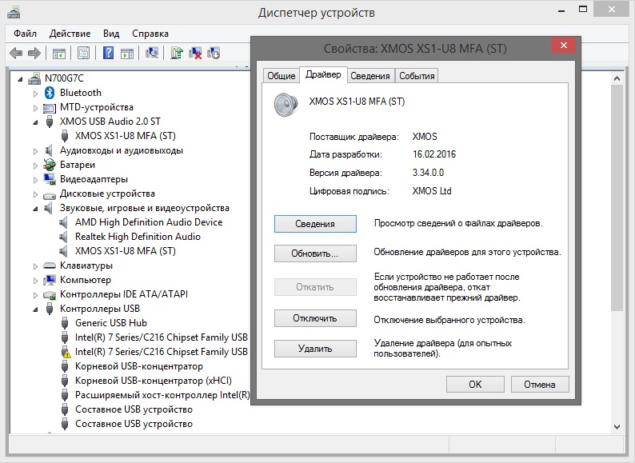Viewport: 635px width, 463px height.
Task: Click the blue Help question mark icon
Action: point(108,53)
